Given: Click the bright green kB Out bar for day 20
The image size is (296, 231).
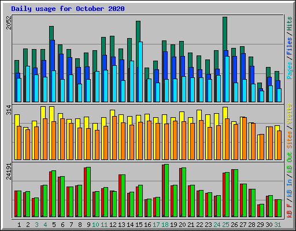Looking at the screenshot, I should click(x=184, y=192).
